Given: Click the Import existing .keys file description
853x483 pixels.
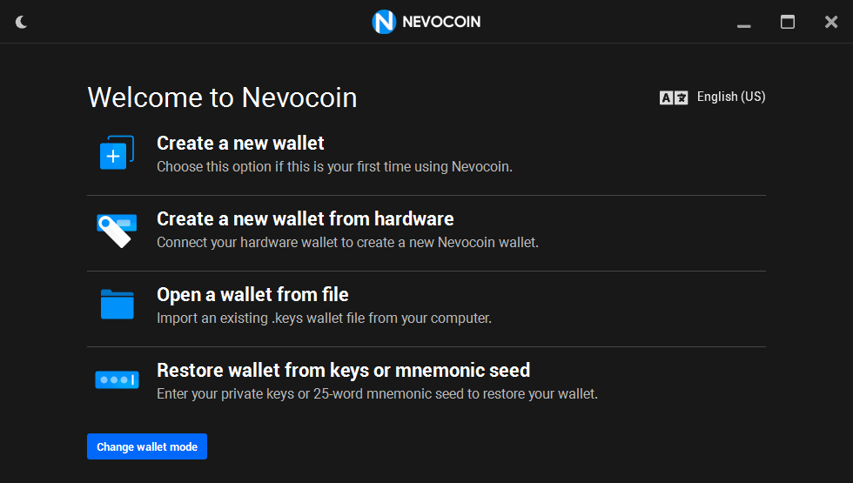Looking at the screenshot, I should pyautogui.click(x=324, y=318).
